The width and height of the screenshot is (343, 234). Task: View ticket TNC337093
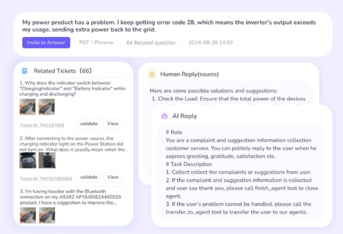(113, 124)
